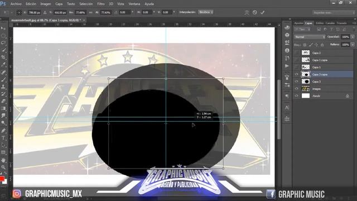Select the Crop tool
Image resolution: width=357 pixels, height=201 pixels.
click(x=3, y=57)
